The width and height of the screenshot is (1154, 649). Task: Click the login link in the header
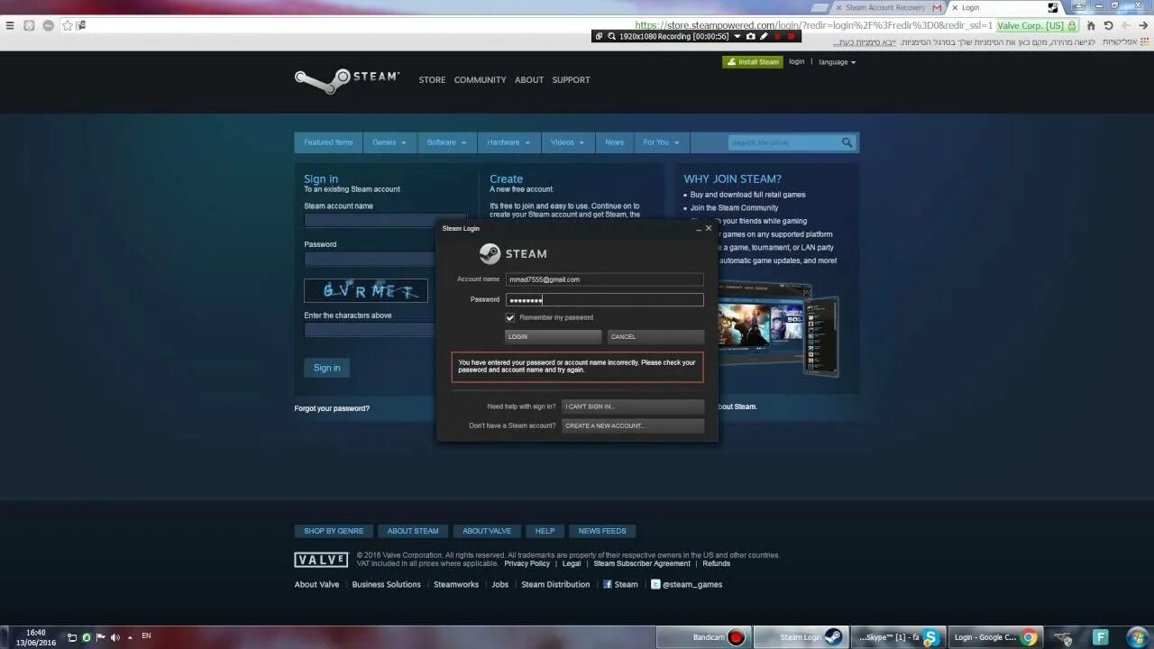(797, 62)
